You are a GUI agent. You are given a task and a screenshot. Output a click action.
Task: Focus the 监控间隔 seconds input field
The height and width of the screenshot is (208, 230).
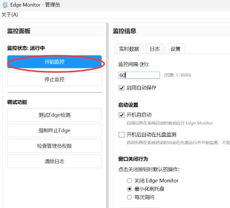pos(139,75)
